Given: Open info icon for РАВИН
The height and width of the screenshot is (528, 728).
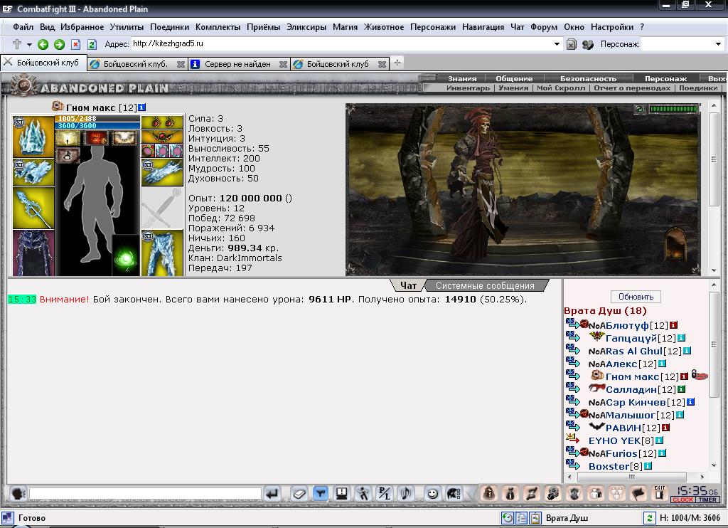Looking at the screenshot, I should point(665,428).
